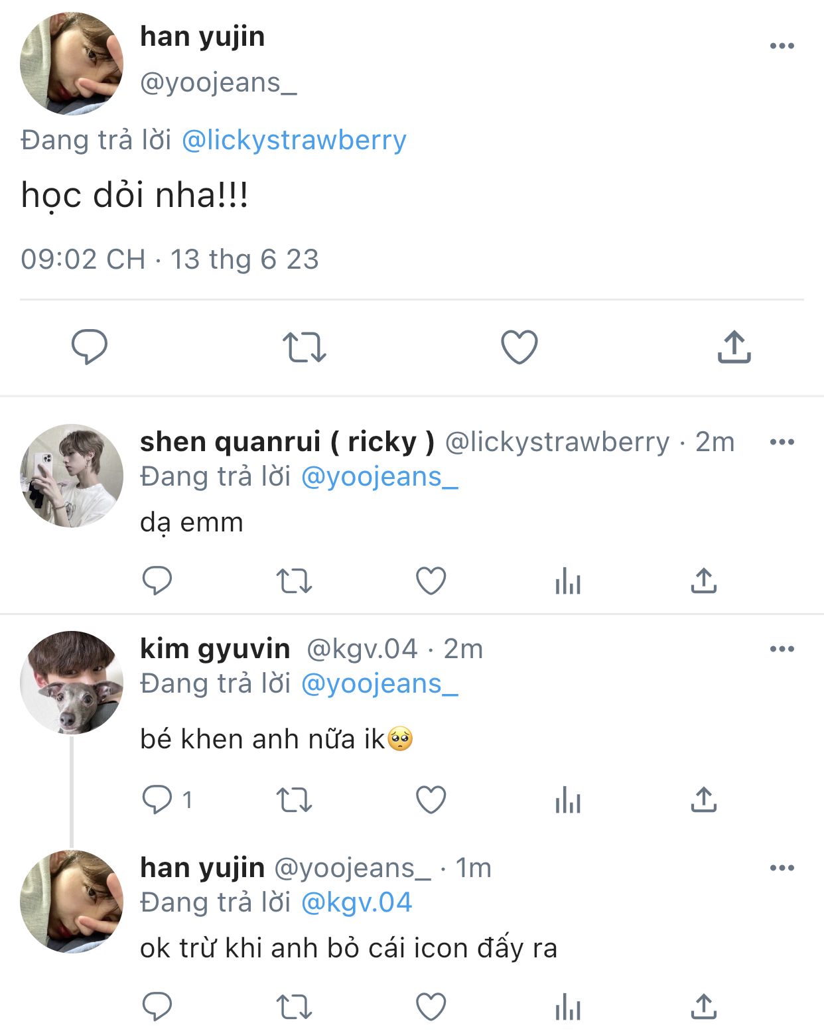Viewport: 824px width, 1035px height.
Task: Open shen quanrui's profile picture
Action: (x=72, y=476)
